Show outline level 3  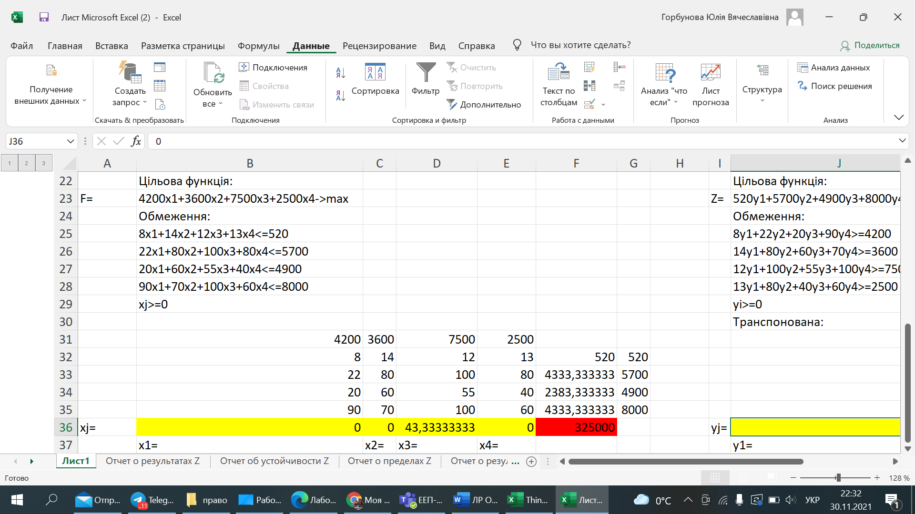pos(43,163)
